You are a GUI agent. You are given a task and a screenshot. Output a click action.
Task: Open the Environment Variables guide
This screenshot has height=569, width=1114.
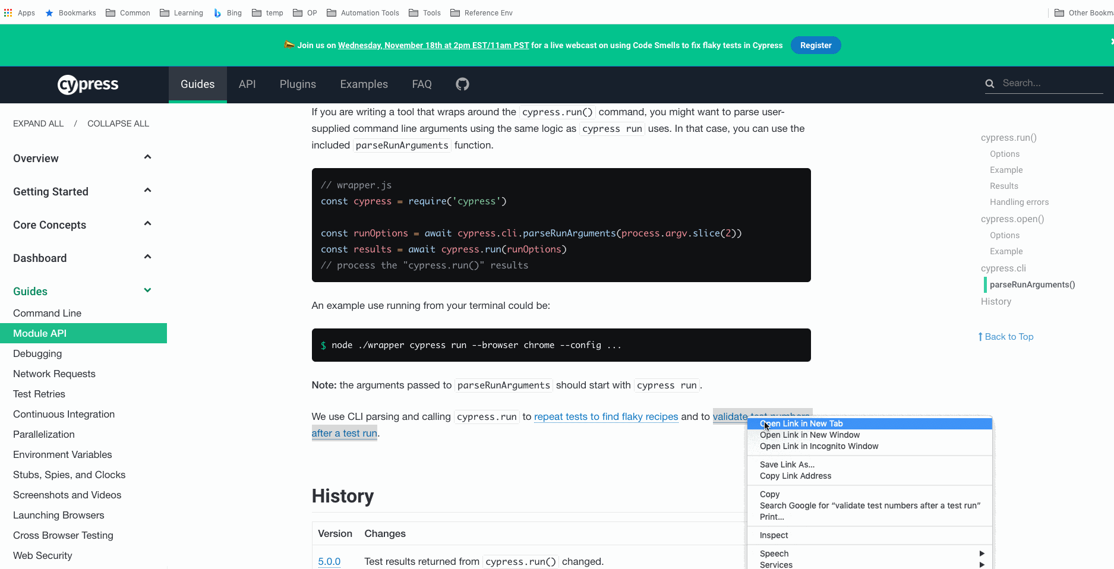(62, 454)
